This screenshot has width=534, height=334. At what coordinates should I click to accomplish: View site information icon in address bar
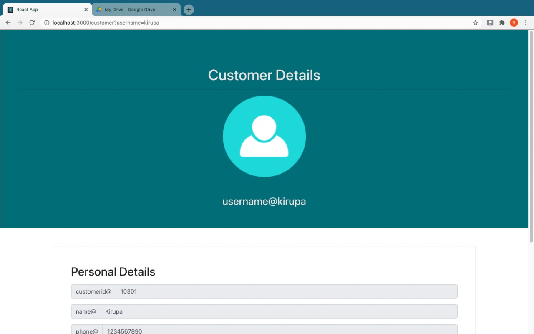47,23
